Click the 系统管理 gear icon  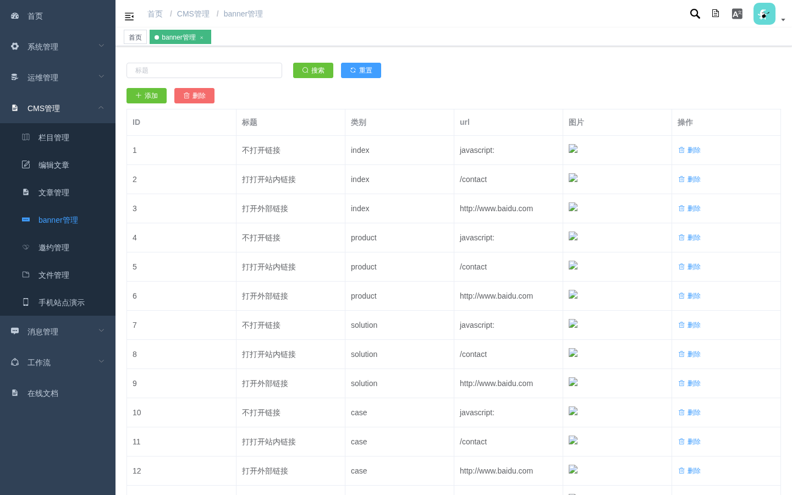tap(15, 46)
